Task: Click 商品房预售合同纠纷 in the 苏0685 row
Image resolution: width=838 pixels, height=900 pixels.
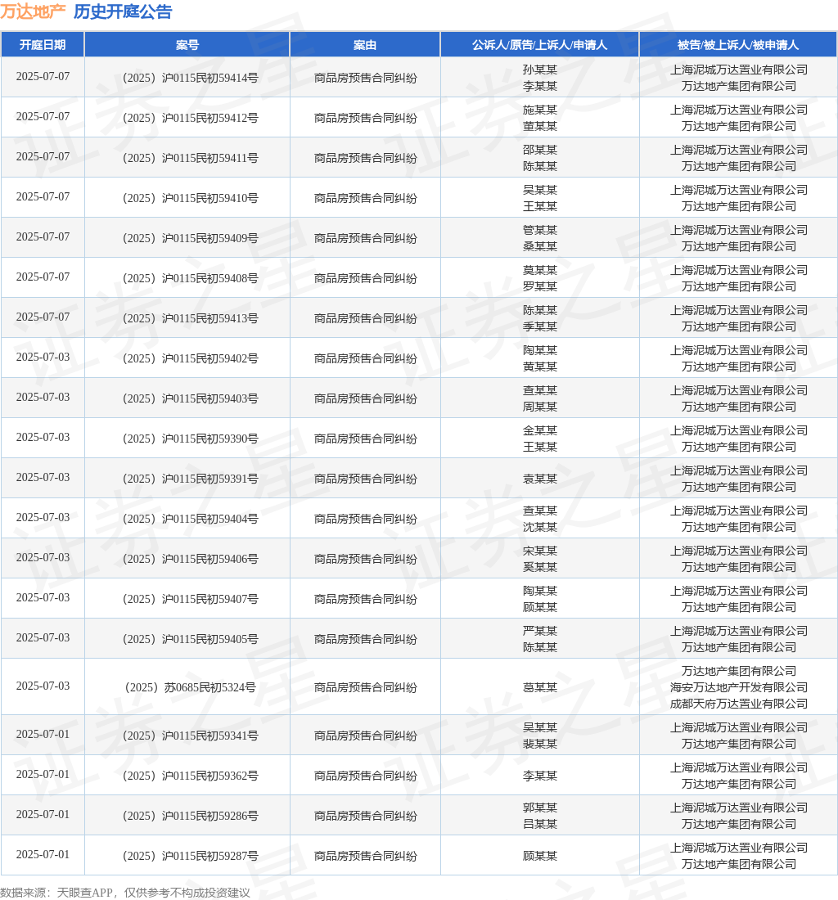Action: (x=366, y=687)
